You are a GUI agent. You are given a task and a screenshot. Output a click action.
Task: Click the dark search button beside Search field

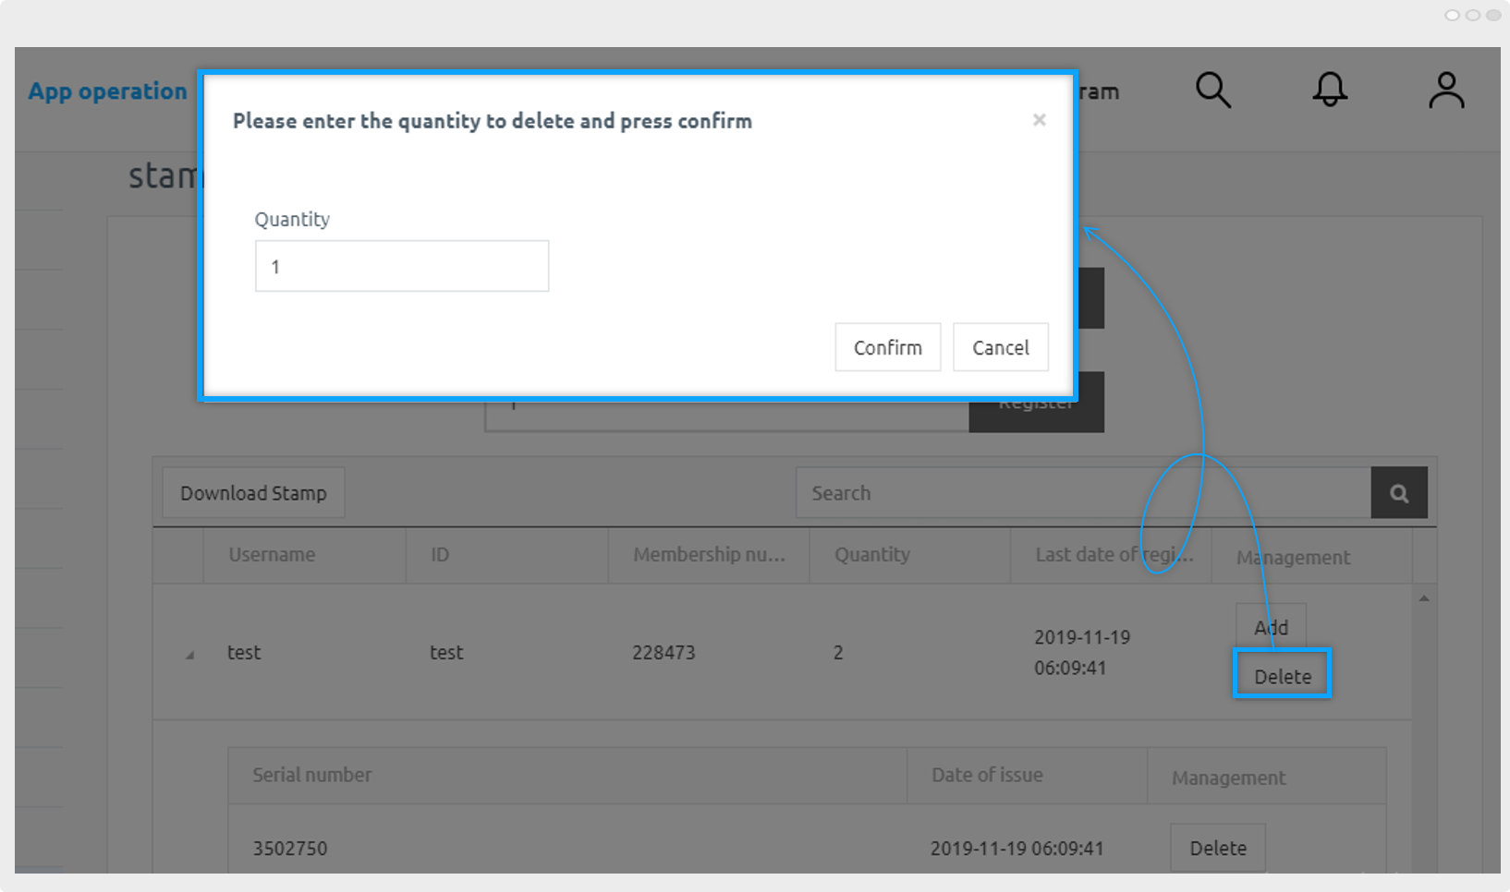(1399, 493)
